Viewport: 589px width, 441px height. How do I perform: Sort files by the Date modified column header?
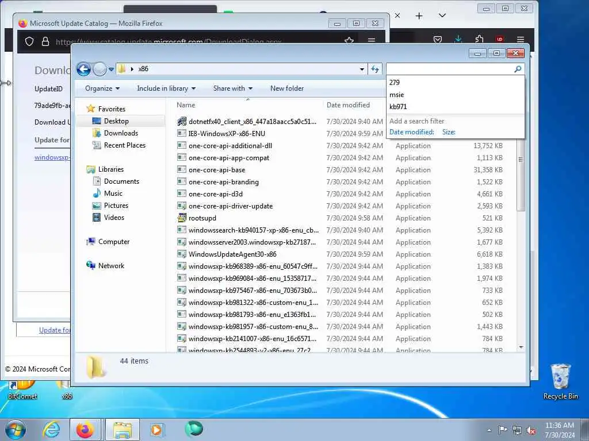click(348, 105)
